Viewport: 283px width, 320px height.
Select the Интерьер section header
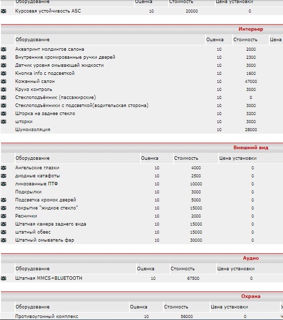(250, 29)
